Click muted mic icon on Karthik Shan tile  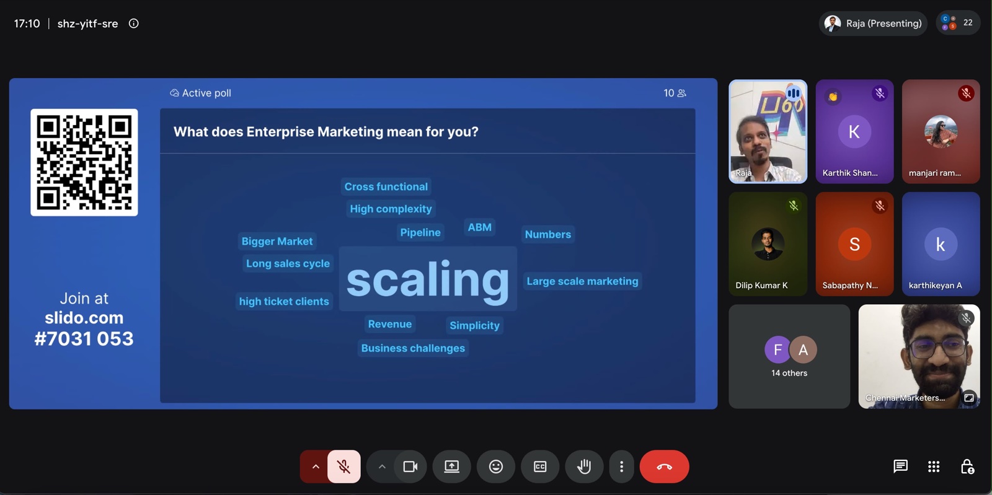880,94
